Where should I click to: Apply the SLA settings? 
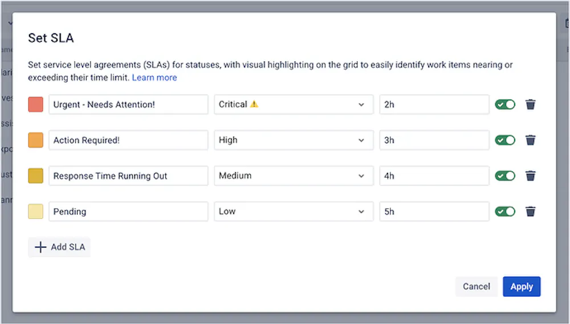522,286
